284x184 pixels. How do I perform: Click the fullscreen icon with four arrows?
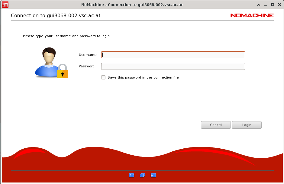[x=131, y=175]
